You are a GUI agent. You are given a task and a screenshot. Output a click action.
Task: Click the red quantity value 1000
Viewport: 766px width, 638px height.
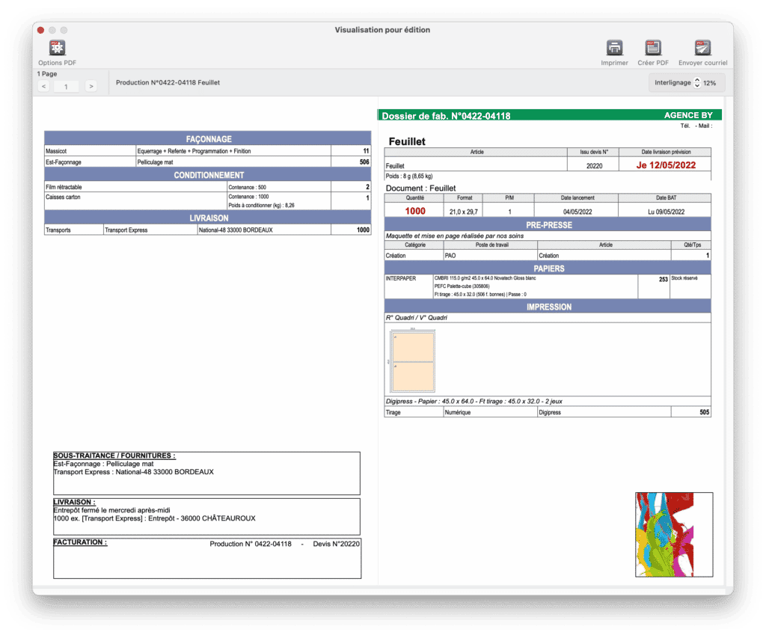point(415,212)
